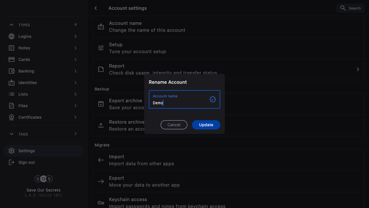This screenshot has width=369, height=208.
Task: Click the Banking wallet icon
Action: pos(12,71)
